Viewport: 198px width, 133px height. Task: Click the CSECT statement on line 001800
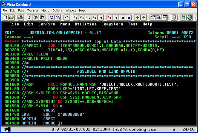[49, 119]
